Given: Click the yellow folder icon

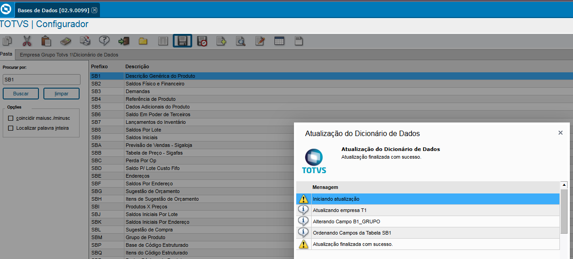Looking at the screenshot, I should (x=143, y=41).
